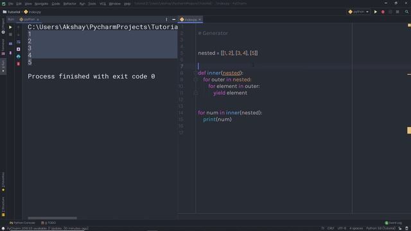Click the Python interpreter status widget
The height and width of the screenshot is (231, 411).
pos(381,228)
